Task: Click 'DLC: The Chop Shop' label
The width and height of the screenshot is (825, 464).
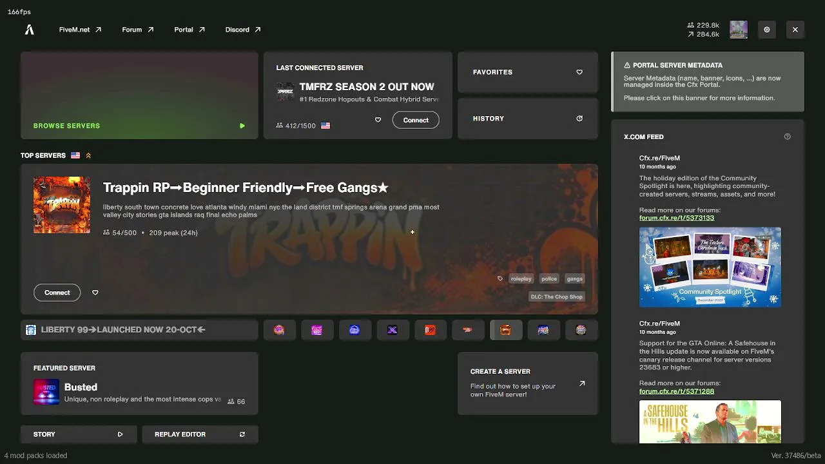Action: [557, 296]
